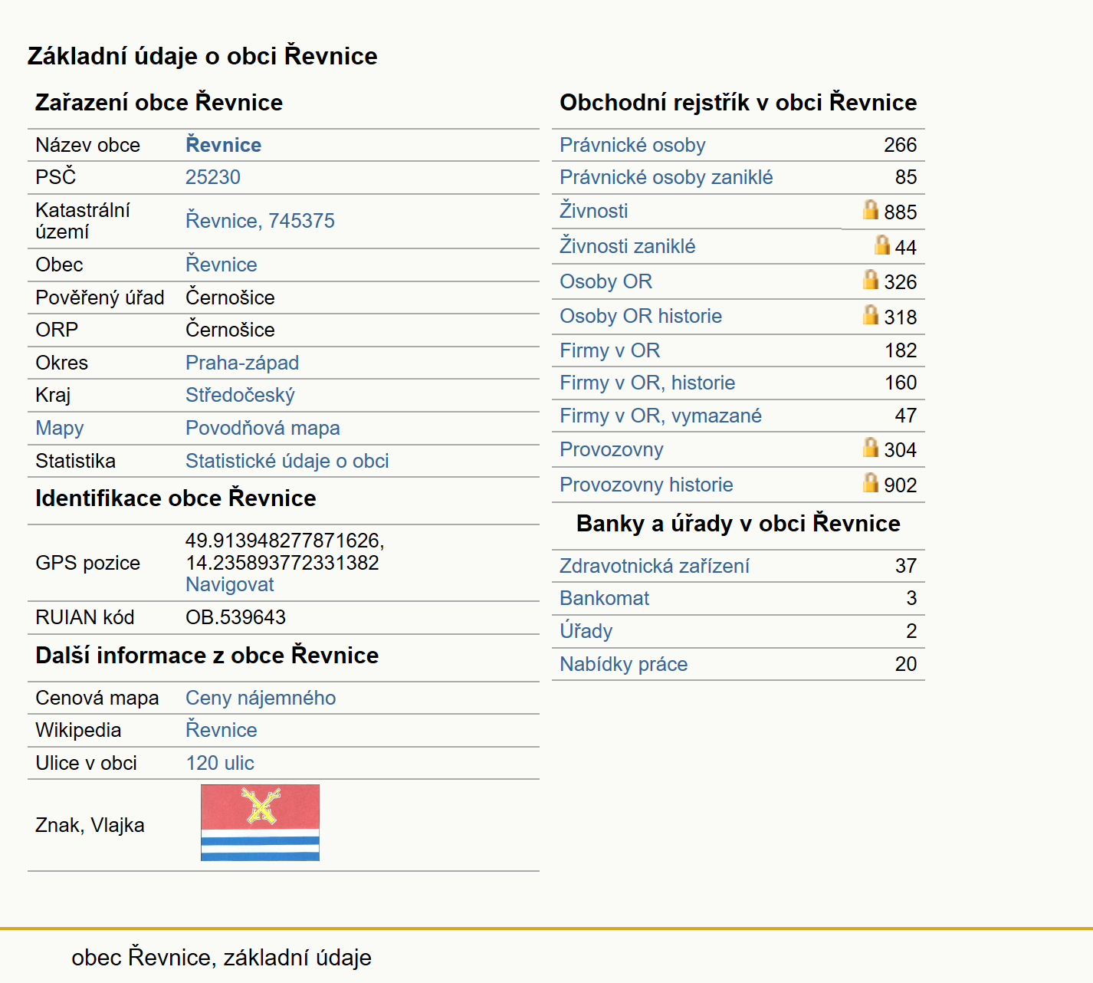This screenshot has width=1093, height=983.
Task: Open Ceny nájemného link
Action: (x=261, y=698)
